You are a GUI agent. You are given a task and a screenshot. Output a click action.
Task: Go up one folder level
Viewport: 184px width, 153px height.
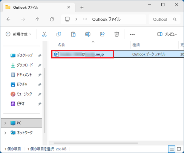click(37, 19)
